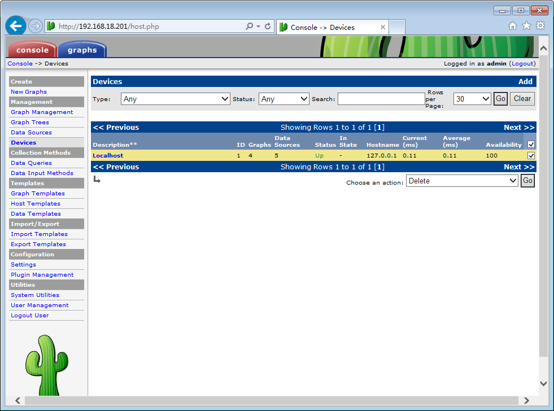Click the Search text field
Image resolution: width=554 pixels, height=411 pixels.
tap(381, 99)
